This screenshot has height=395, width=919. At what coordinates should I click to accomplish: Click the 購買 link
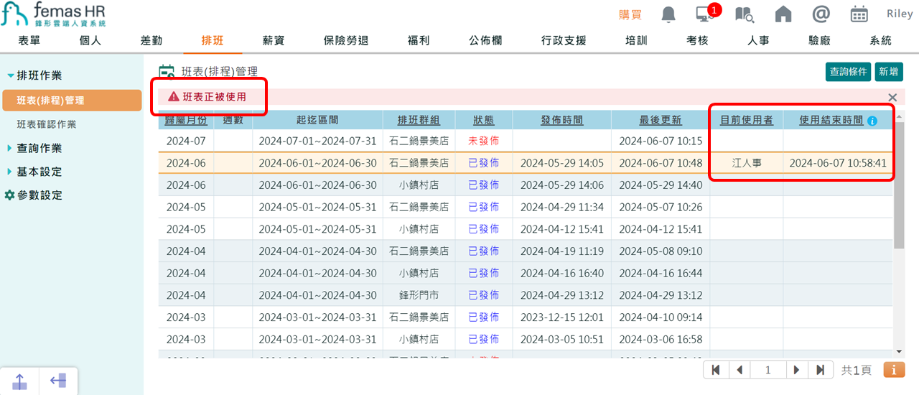point(630,14)
